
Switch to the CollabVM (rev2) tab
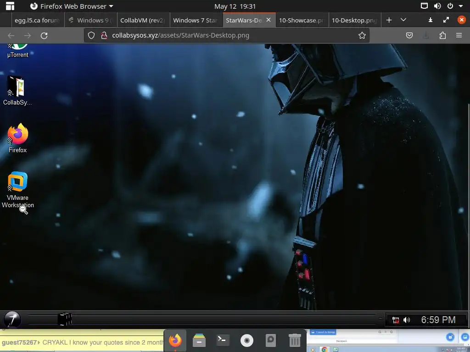pyautogui.click(x=143, y=20)
